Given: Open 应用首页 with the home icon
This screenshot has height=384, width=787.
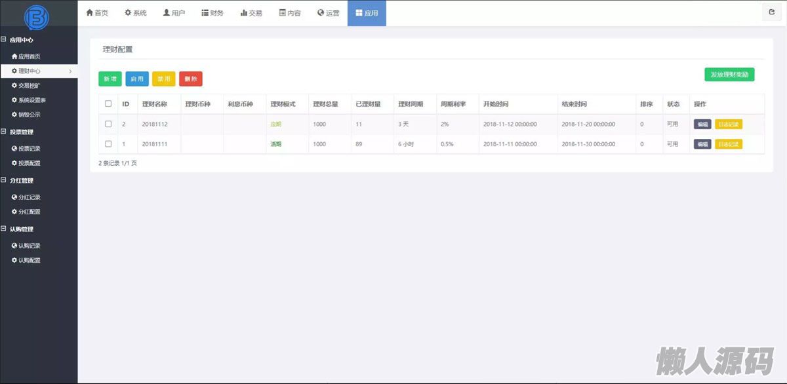Looking at the screenshot, I should 26,56.
